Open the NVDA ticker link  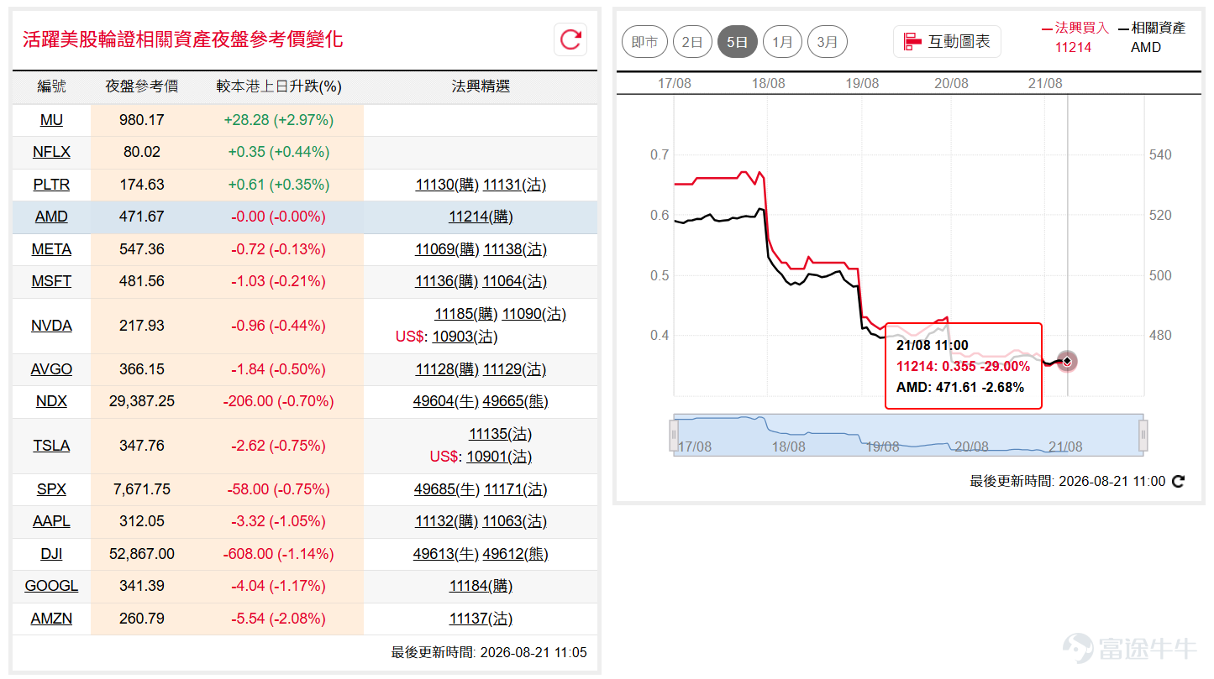[x=51, y=326]
